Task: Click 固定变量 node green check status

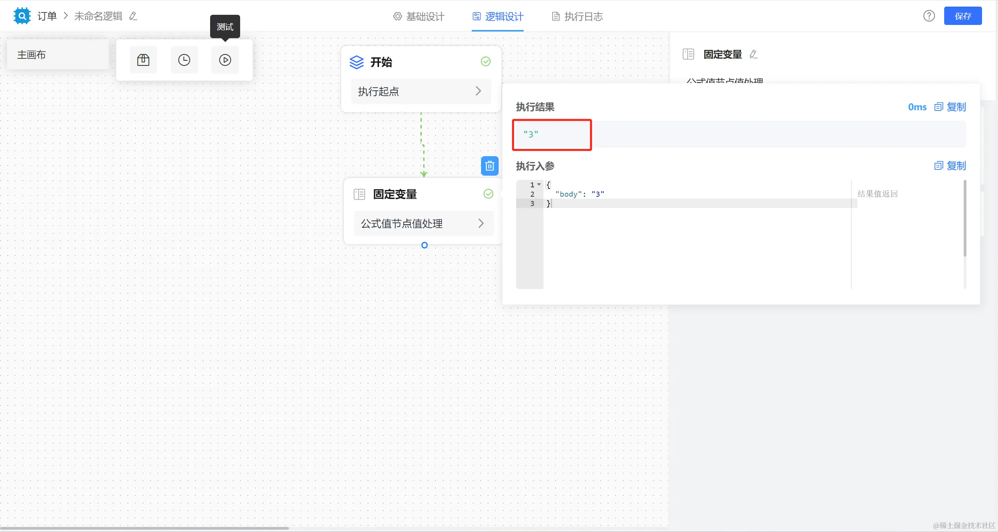Action: [488, 194]
